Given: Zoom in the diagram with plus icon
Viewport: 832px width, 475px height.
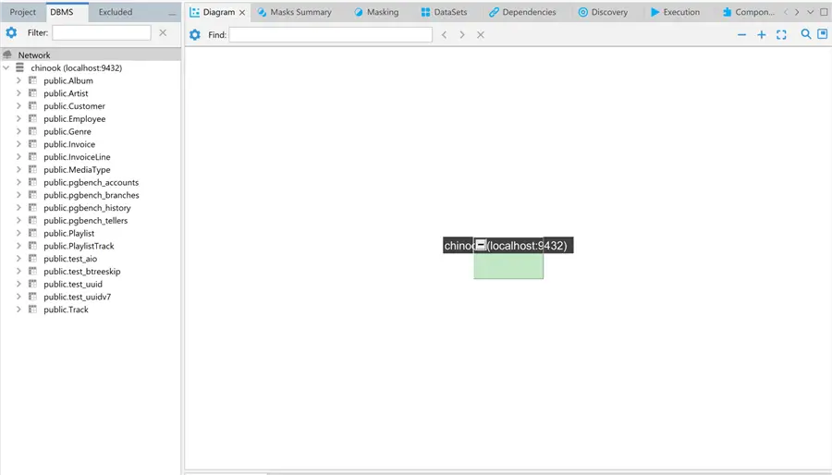Looking at the screenshot, I should [x=762, y=34].
